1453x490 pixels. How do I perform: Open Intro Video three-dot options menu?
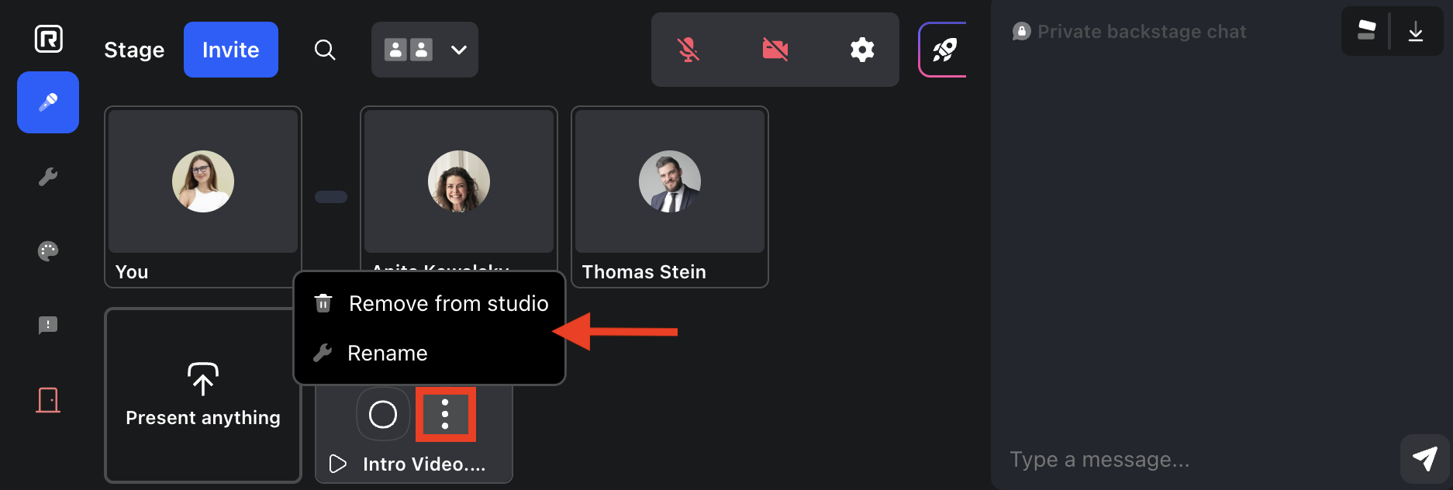tap(445, 414)
